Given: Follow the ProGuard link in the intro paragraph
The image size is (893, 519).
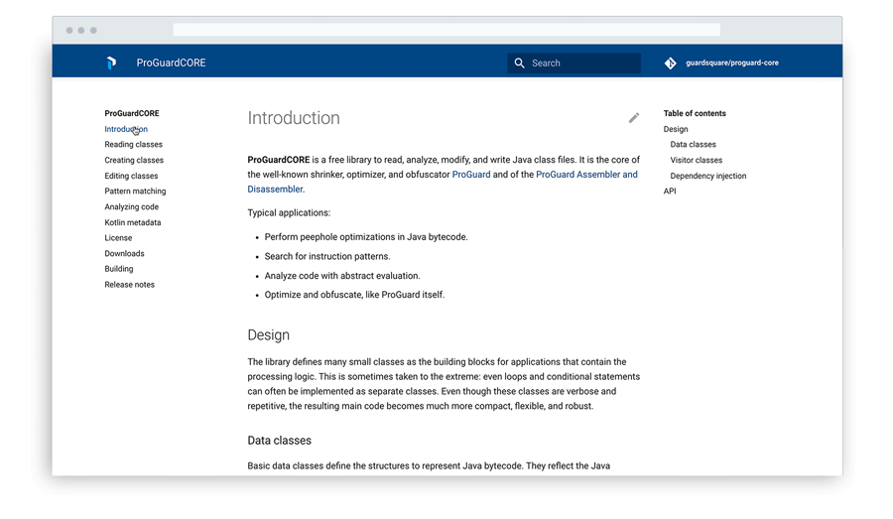Looking at the screenshot, I should click(471, 175).
